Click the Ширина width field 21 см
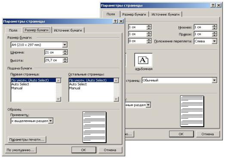 click(53, 52)
